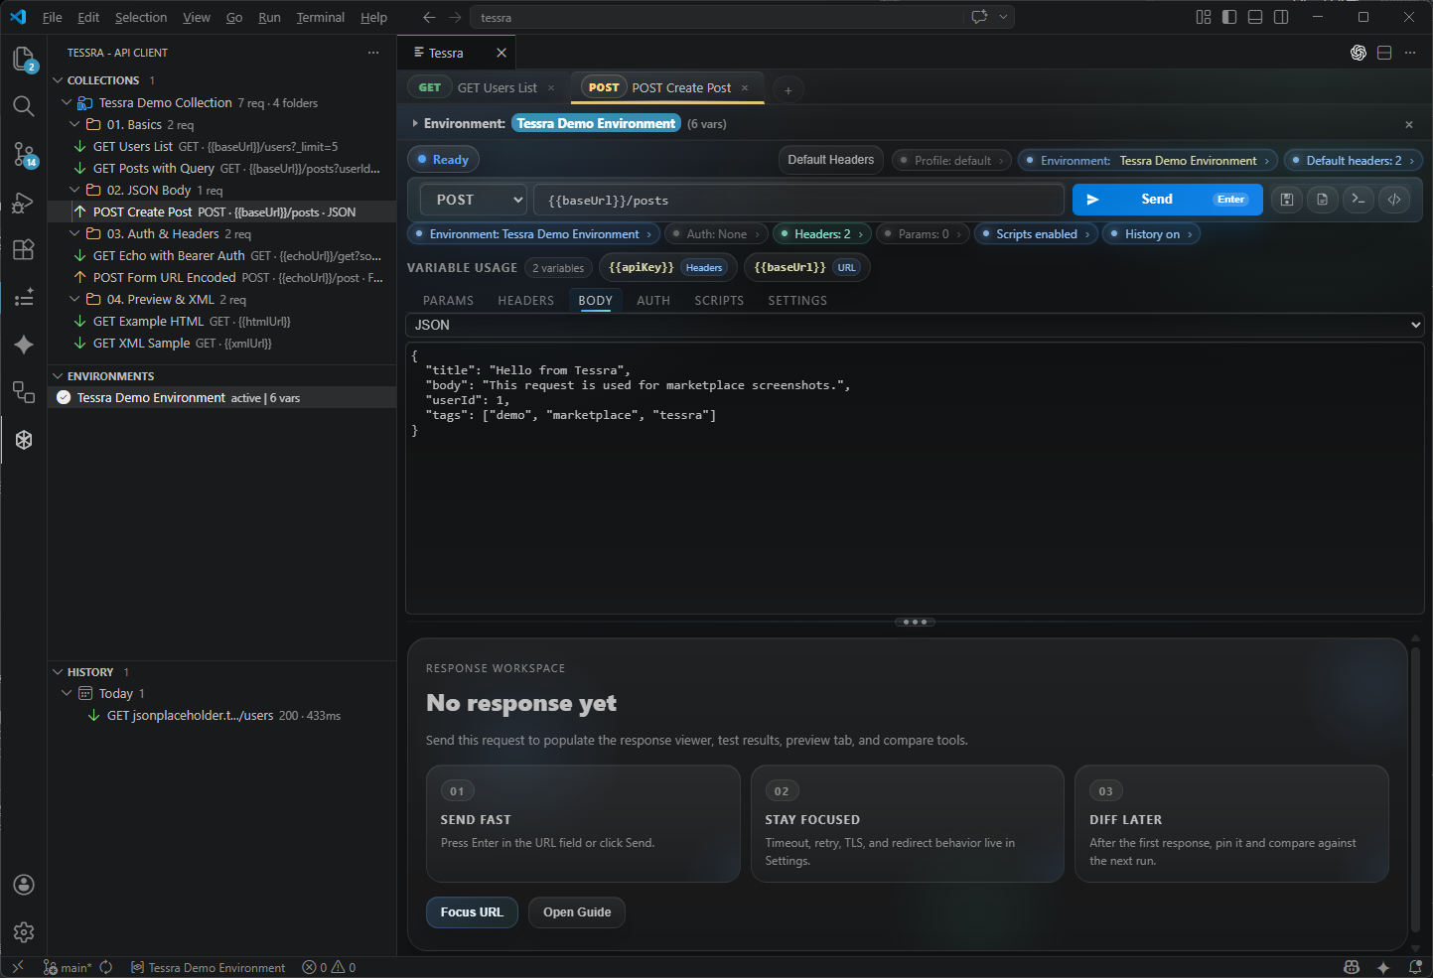Toggle the History on setting pill
The height and width of the screenshot is (978, 1433).
[1151, 233]
